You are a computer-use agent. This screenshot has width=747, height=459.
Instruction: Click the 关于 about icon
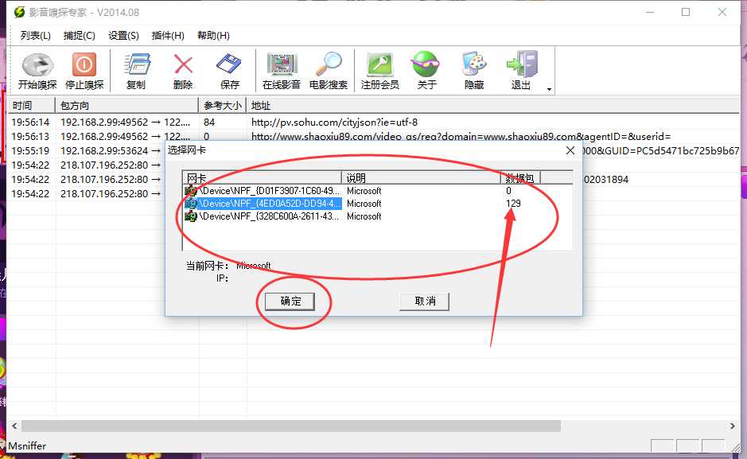click(x=426, y=65)
